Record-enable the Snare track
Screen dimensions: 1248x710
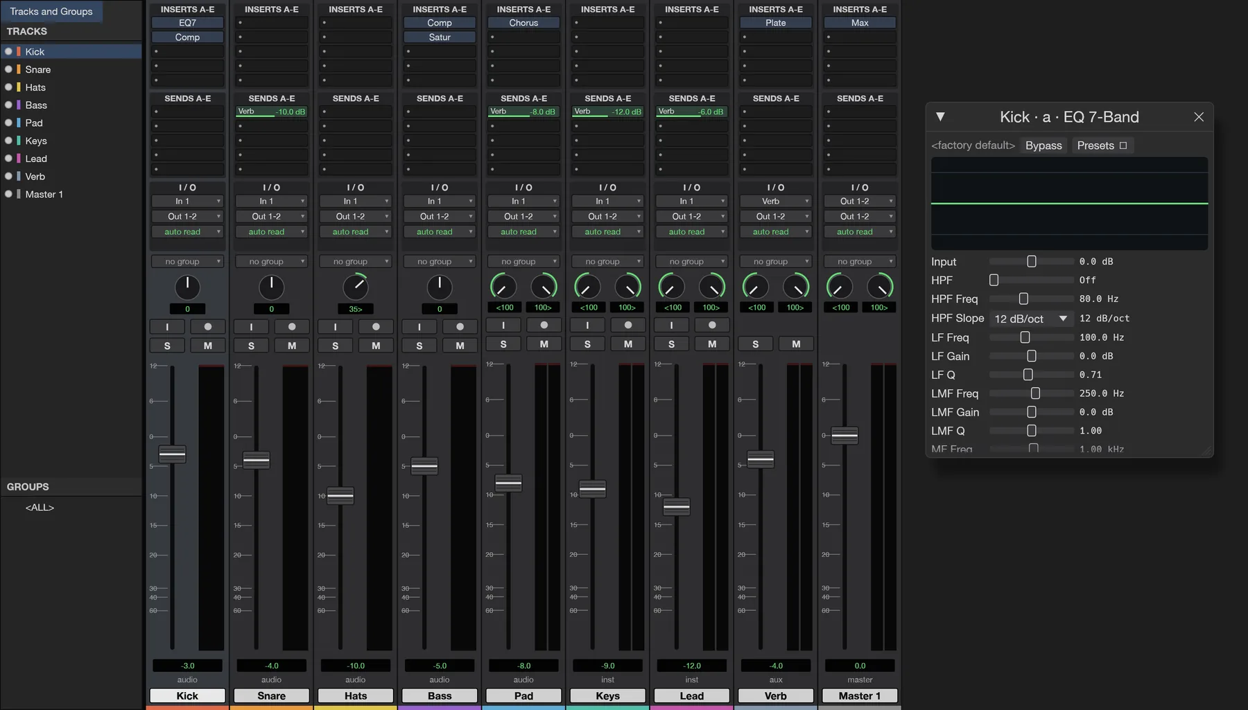click(292, 326)
